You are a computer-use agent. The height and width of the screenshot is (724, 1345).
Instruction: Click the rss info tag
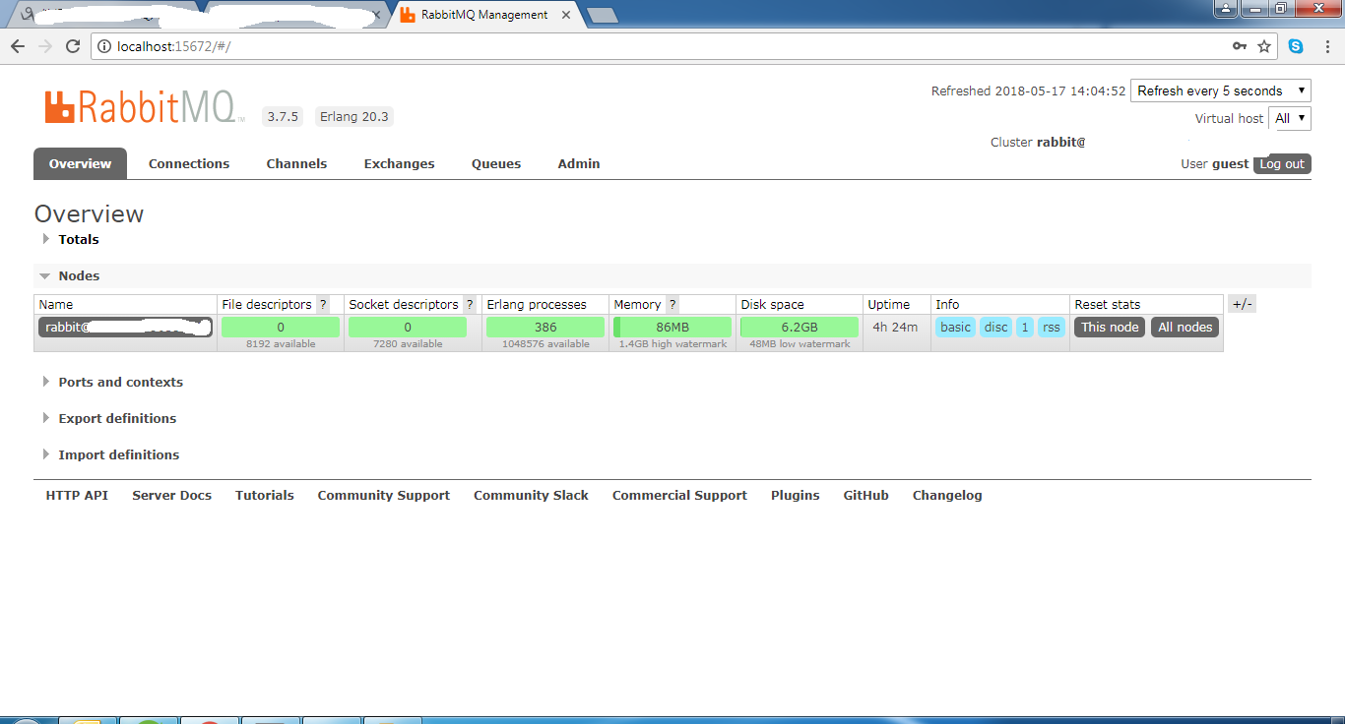click(x=1052, y=327)
